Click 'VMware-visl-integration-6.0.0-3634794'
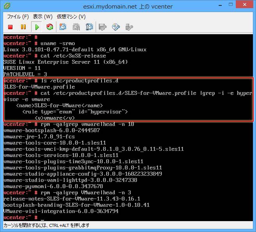256x232 pixels. click(x=61, y=211)
